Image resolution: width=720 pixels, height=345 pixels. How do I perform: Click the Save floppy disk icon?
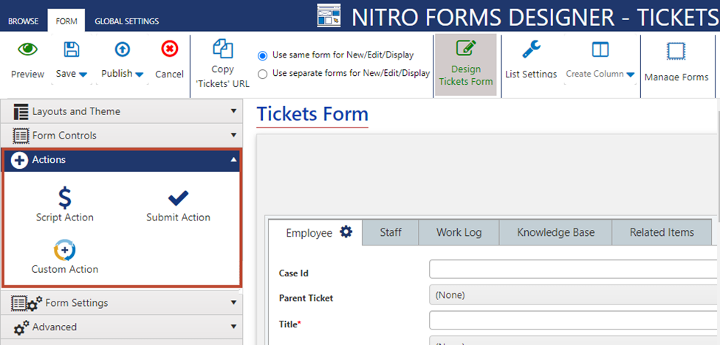click(72, 49)
